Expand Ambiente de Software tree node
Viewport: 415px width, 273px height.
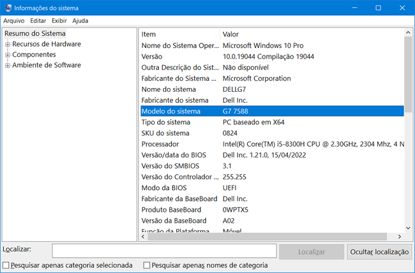point(7,65)
